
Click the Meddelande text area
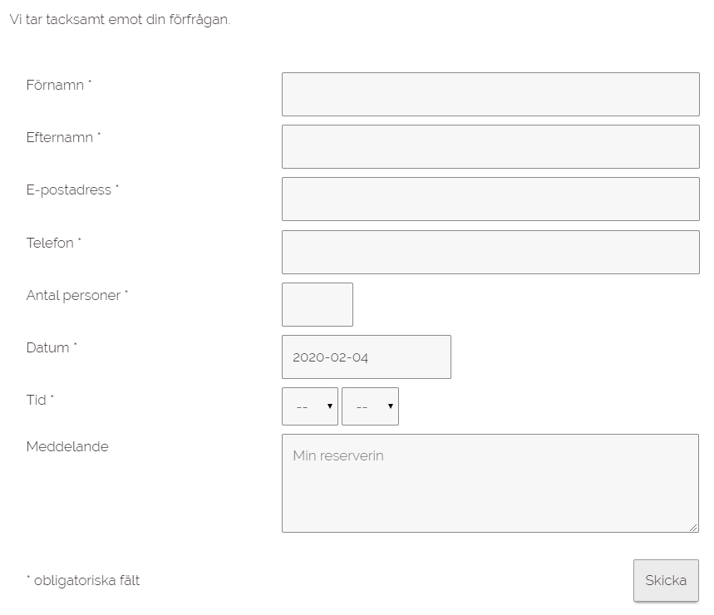(490, 483)
